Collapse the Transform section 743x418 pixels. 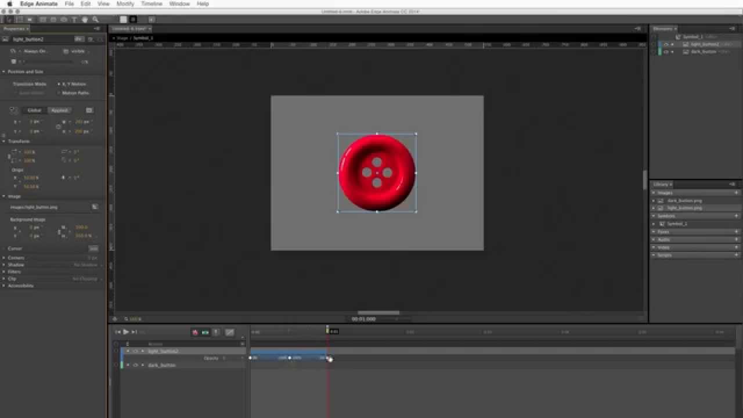4,141
